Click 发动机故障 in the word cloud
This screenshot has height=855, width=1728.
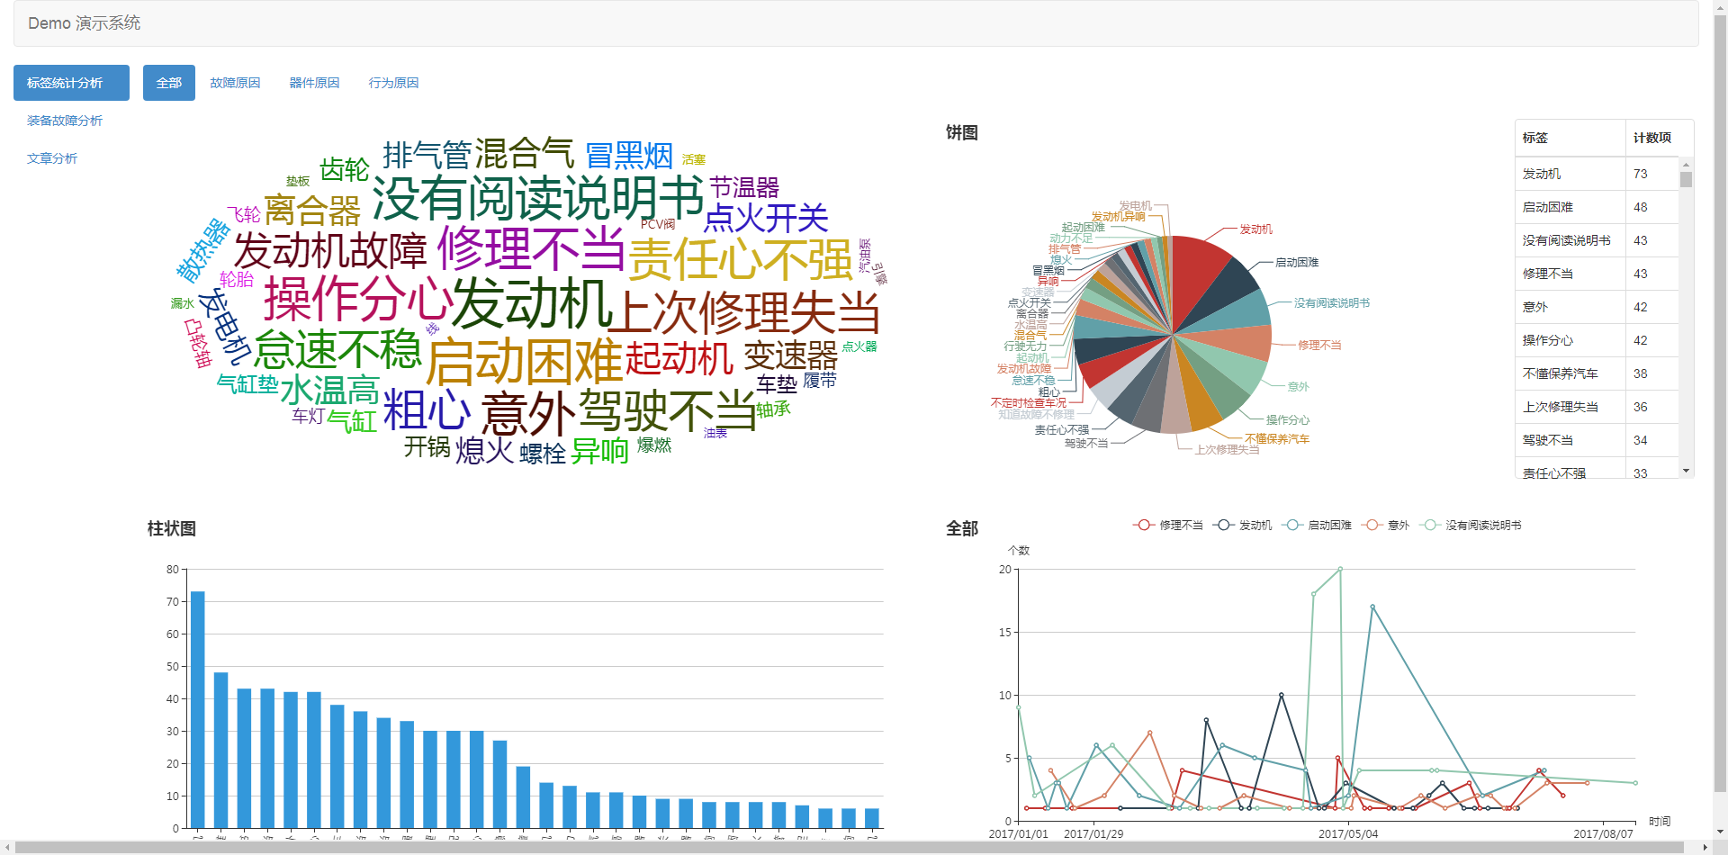pos(330,250)
